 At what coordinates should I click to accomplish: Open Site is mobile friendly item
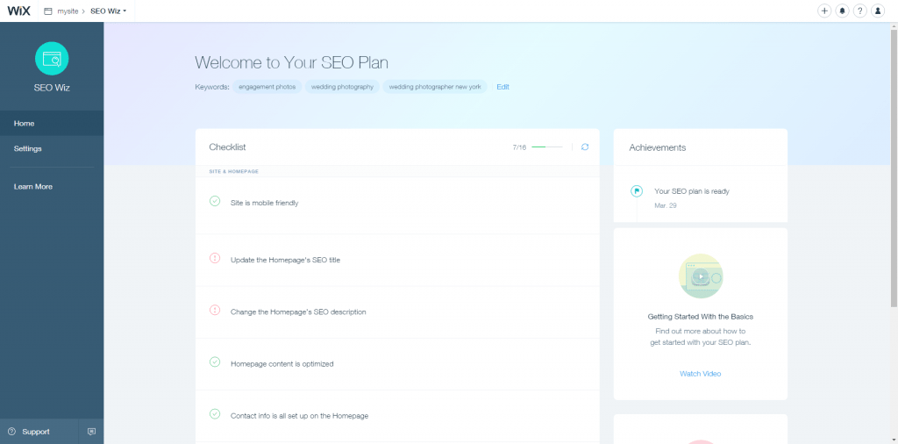(x=264, y=203)
